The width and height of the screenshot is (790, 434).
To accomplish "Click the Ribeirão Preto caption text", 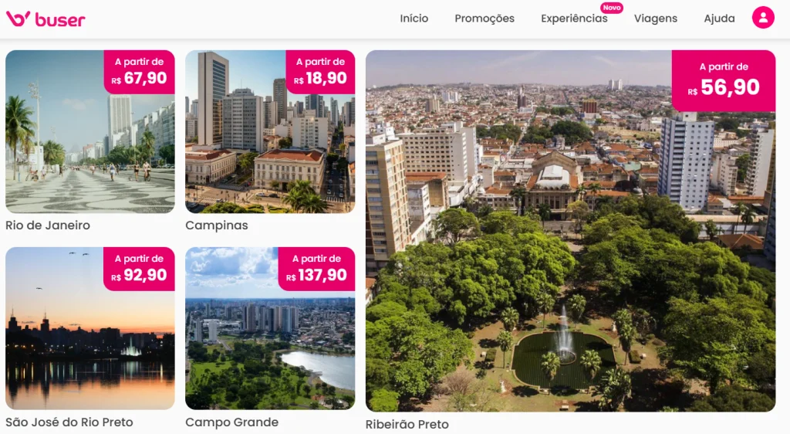I will [407, 425].
